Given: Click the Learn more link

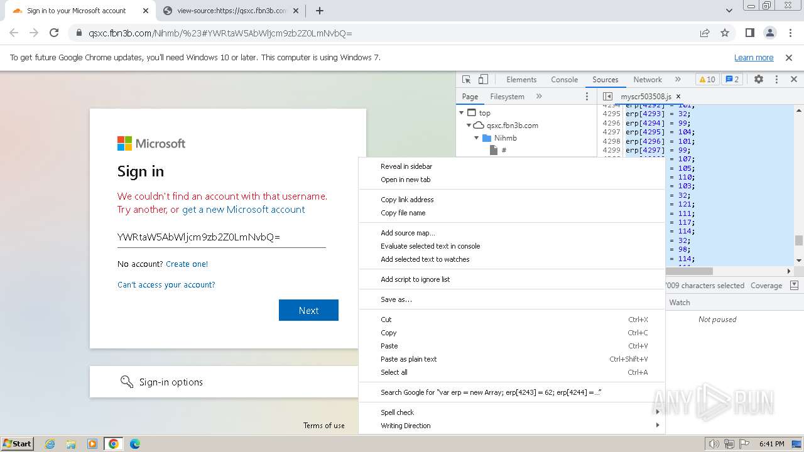Looking at the screenshot, I should coord(754,57).
